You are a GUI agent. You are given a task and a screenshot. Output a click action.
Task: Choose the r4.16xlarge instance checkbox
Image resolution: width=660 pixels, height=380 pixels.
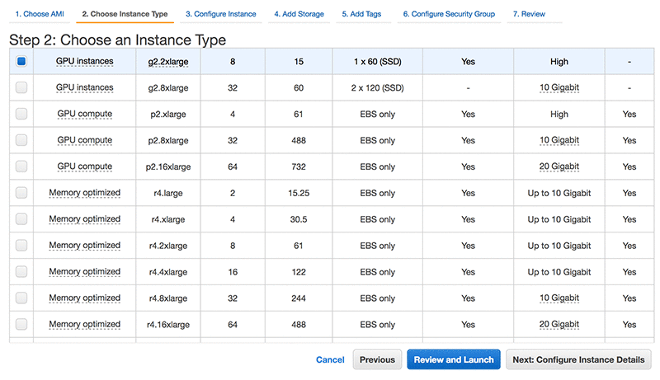point(21,325)
